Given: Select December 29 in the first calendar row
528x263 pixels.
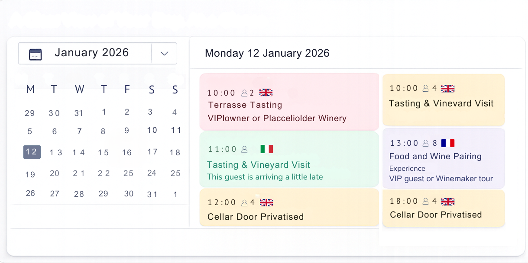Looking at the screenshot, I should click(30, 113).
